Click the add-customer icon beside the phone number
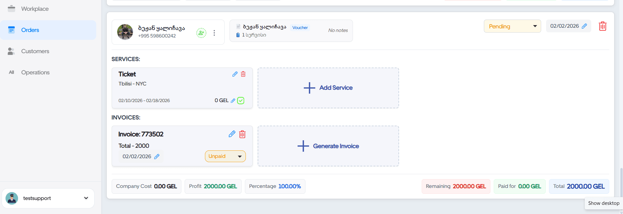 click(201, 33)
